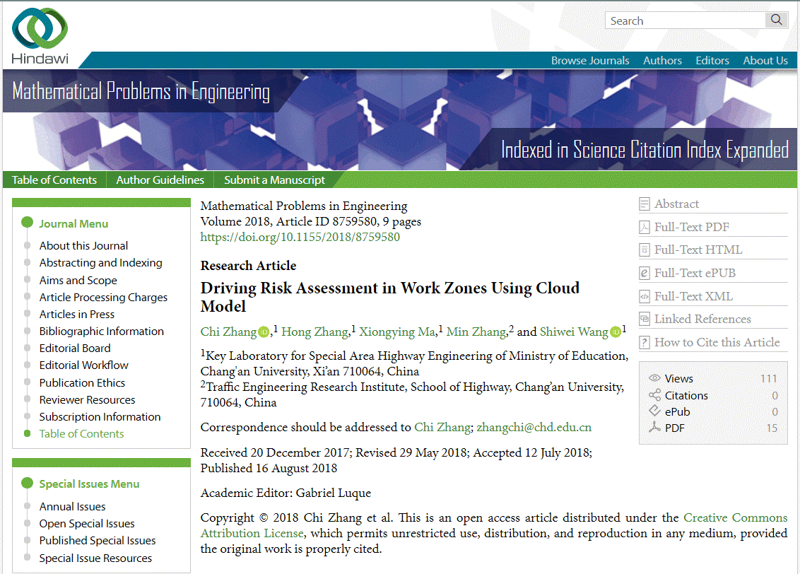
Task: Click zhangchi@chd.edu.cn email link
Action: click(x=534, y=427)
